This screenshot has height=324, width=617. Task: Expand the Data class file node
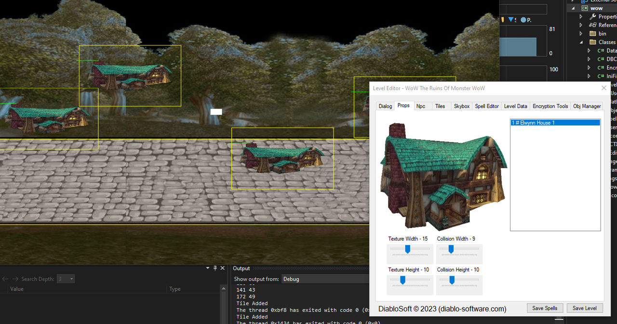[x=589, y=51]
